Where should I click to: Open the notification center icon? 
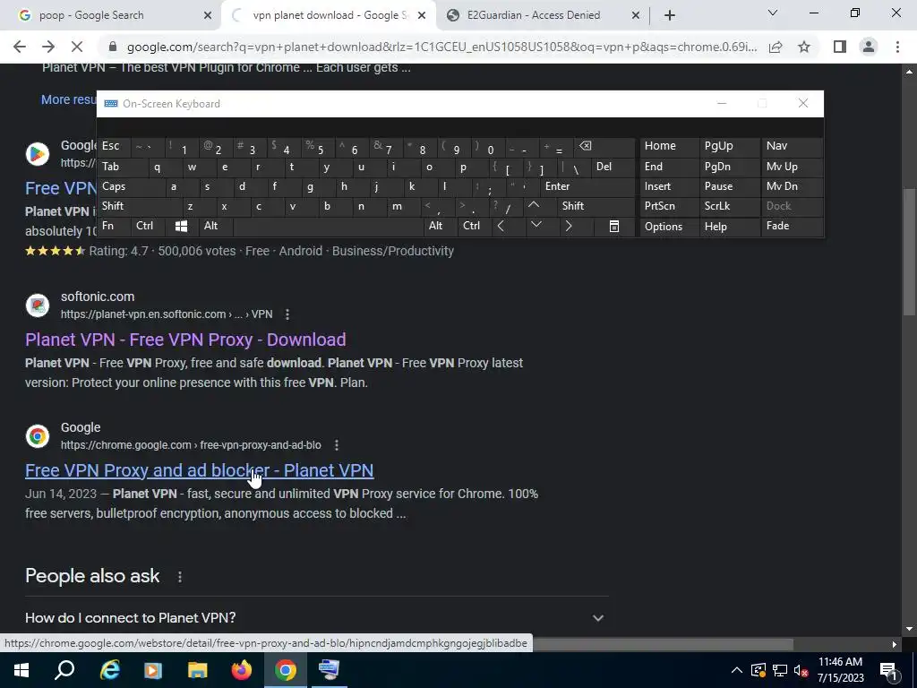(x=889, y=670)
